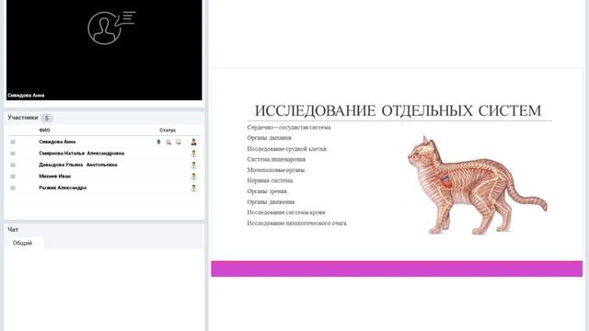Click the Сивидова Анна label on the video panel

pyautogui.click(x=26, y=96)
